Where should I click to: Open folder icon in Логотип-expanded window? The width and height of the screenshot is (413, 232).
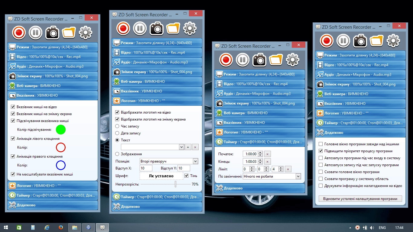[x=173, y=28]
